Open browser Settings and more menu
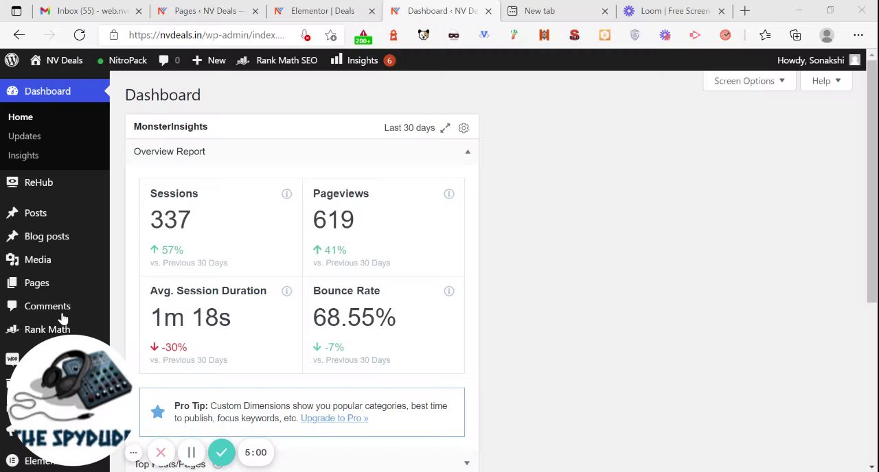 click(x=858, y=35)
